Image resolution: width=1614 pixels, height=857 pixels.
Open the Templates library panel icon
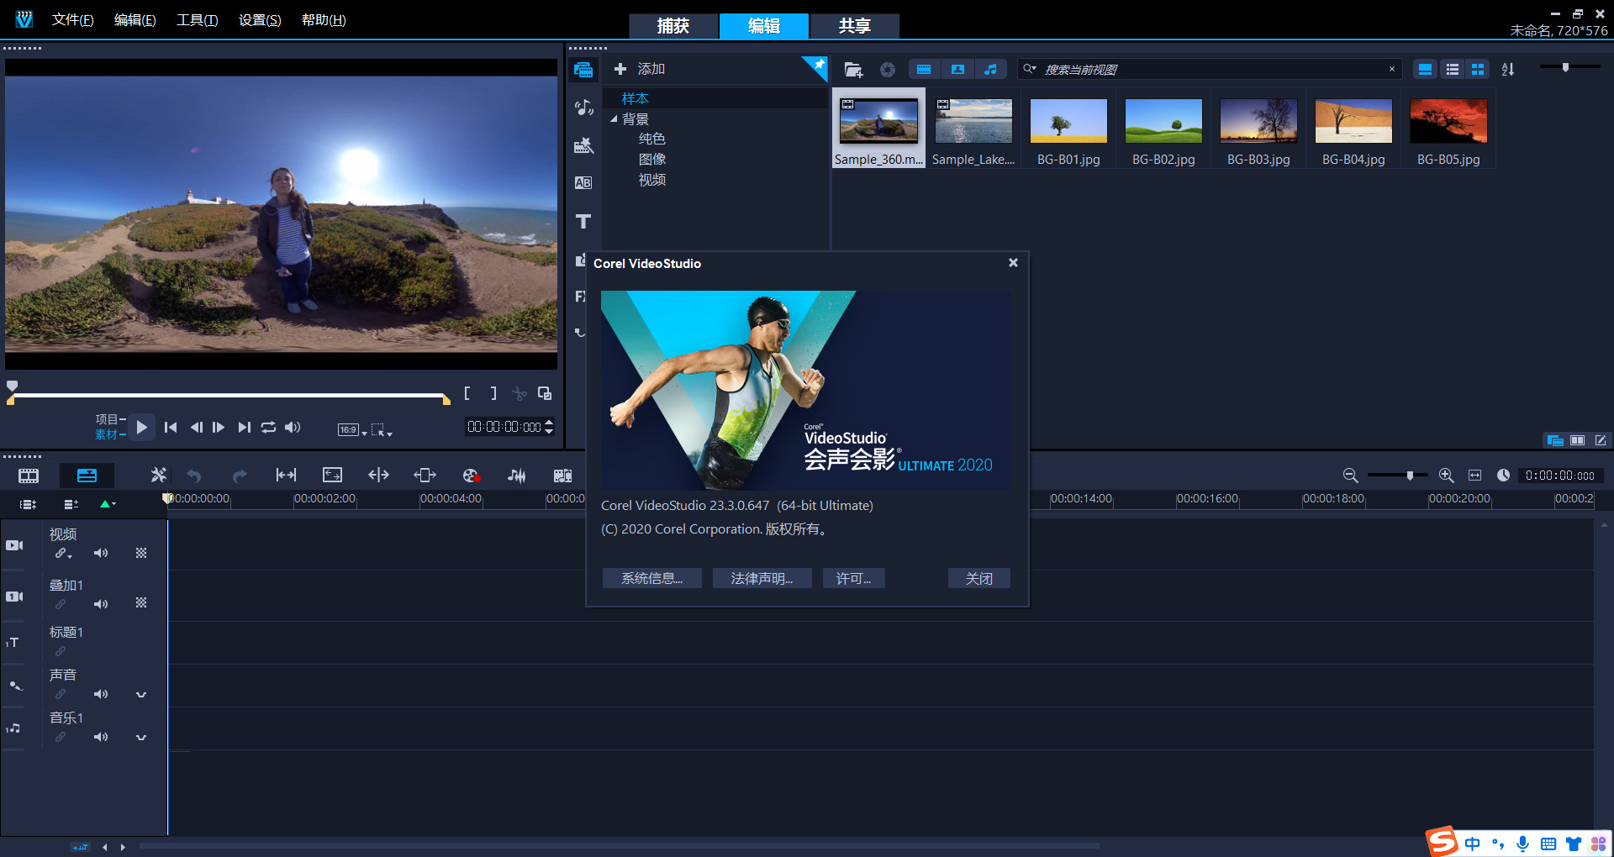[x=583, y=145]
